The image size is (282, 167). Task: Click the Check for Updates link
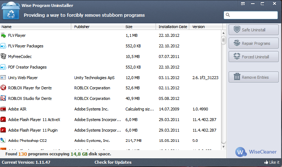click(113, 162)
